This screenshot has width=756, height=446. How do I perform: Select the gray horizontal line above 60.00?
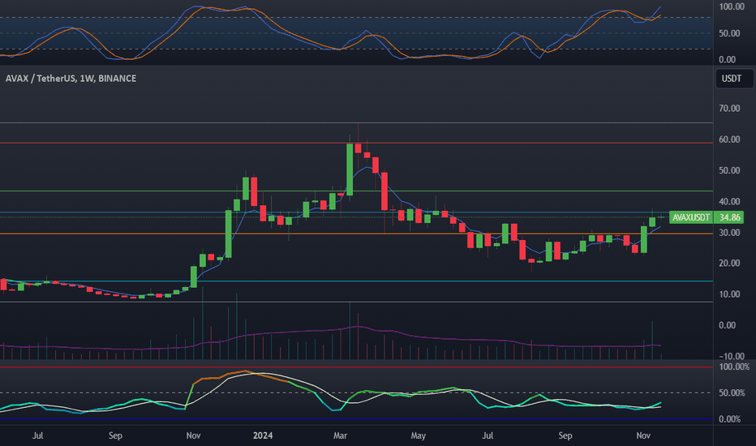click(x=356, y=123)
